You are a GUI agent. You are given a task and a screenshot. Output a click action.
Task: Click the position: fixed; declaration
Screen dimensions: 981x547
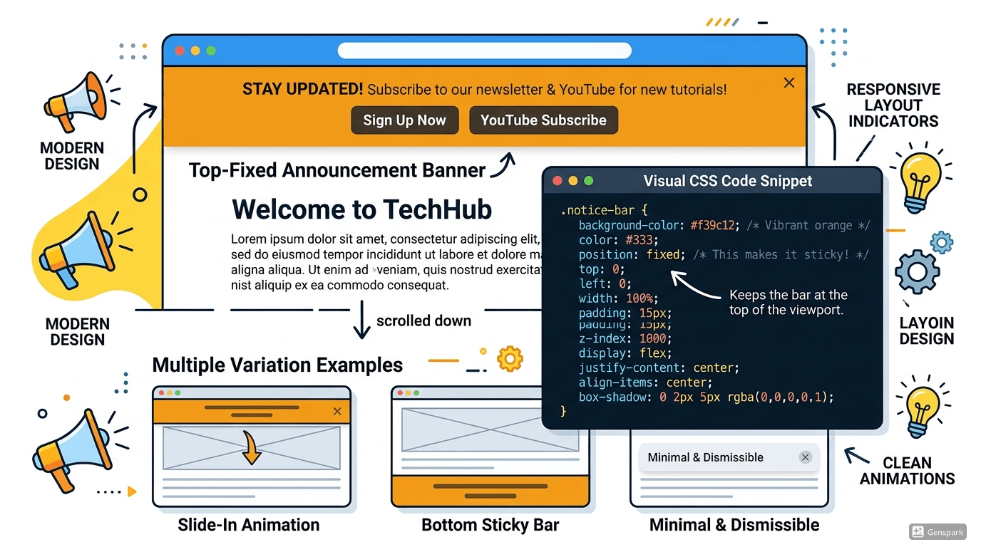(x=632, y=254)
